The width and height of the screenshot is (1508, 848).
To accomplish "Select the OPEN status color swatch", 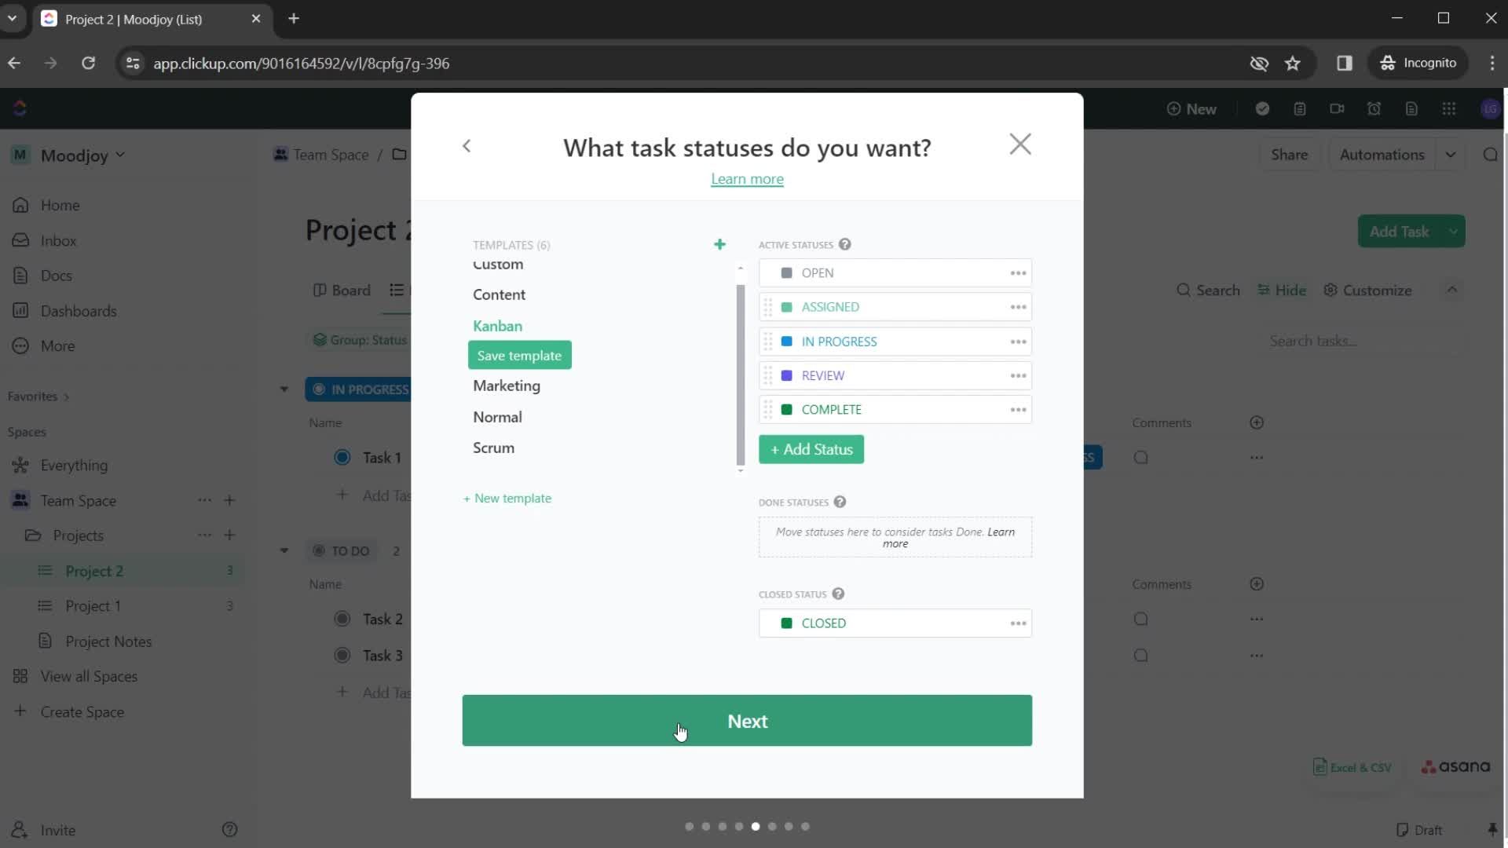I will click(x=787, y=272).
